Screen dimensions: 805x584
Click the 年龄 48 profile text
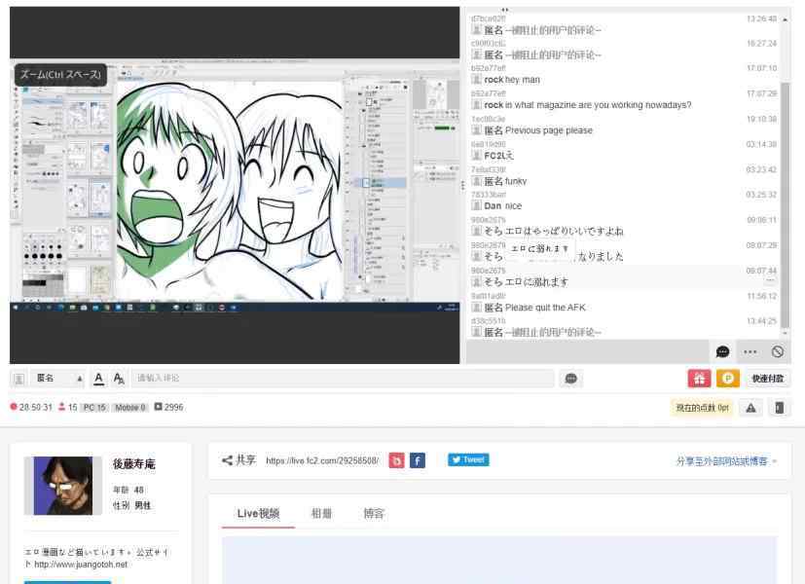128,491
